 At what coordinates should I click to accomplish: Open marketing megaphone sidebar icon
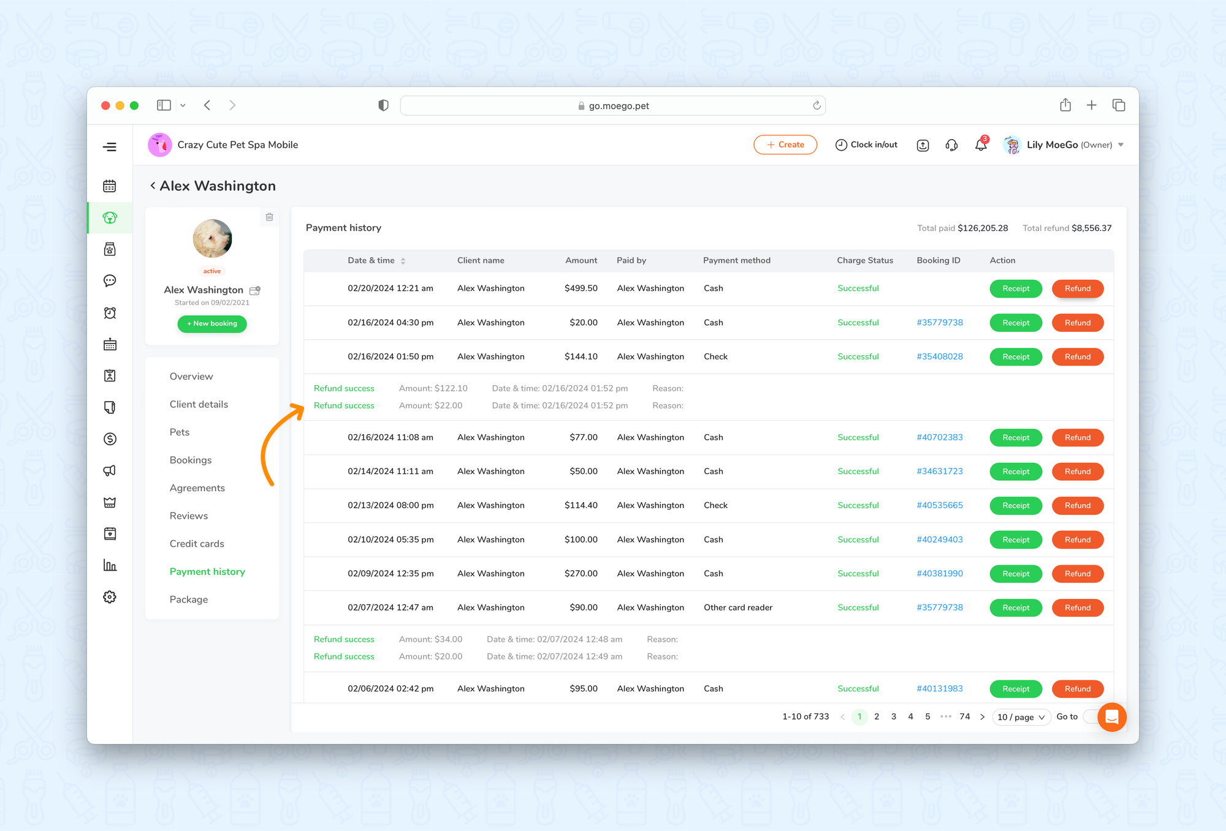tap(110, 471)
